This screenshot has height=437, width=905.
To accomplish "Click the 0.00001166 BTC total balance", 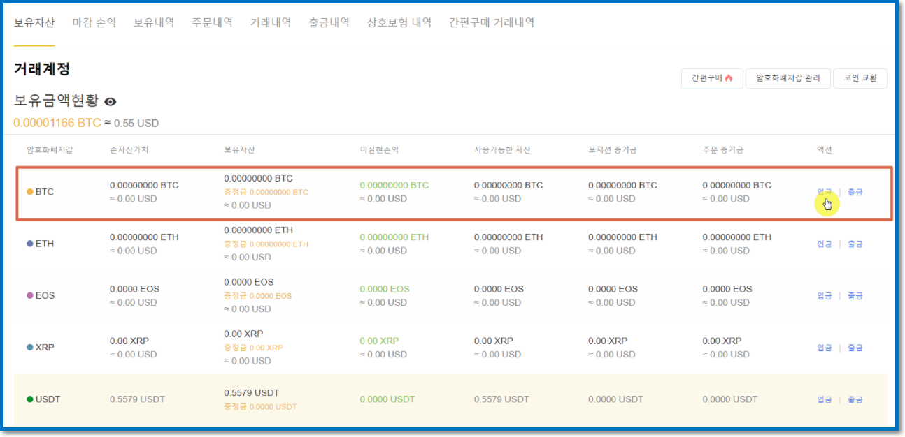I will tap(57, 123).
